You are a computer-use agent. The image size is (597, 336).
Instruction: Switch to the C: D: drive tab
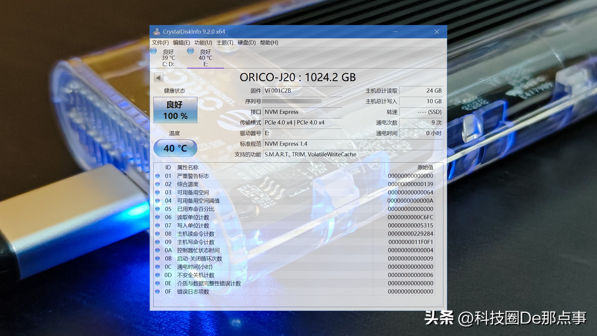pos(168,58)
